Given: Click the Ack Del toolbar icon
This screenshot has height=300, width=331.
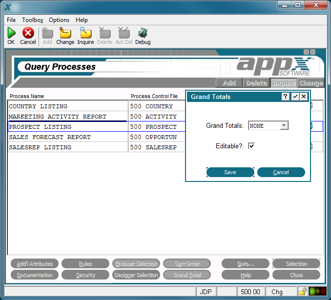Looking at the screenshot, I should pos(124,33).
